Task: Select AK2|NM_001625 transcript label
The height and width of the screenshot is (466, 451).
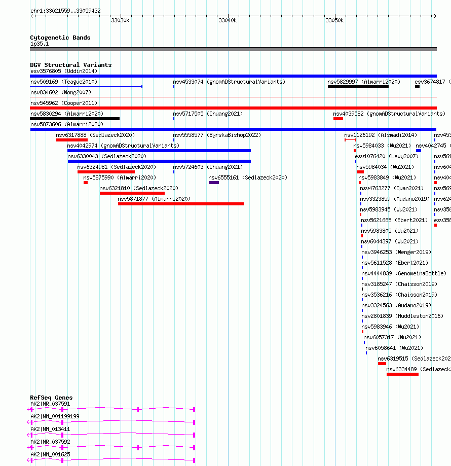Action: (50, 455)
